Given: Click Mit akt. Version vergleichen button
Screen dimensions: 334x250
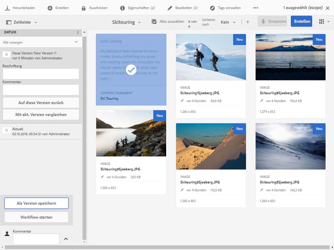Looking at the screenshot, I should (x=41, y=114).
